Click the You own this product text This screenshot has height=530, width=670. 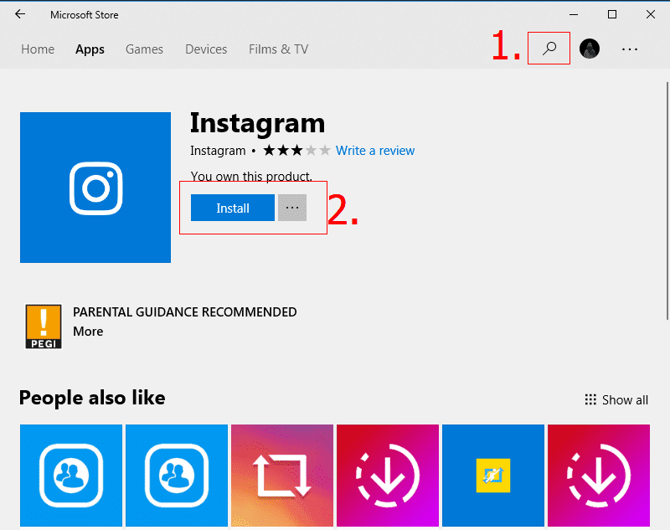[x=251, y=176]
